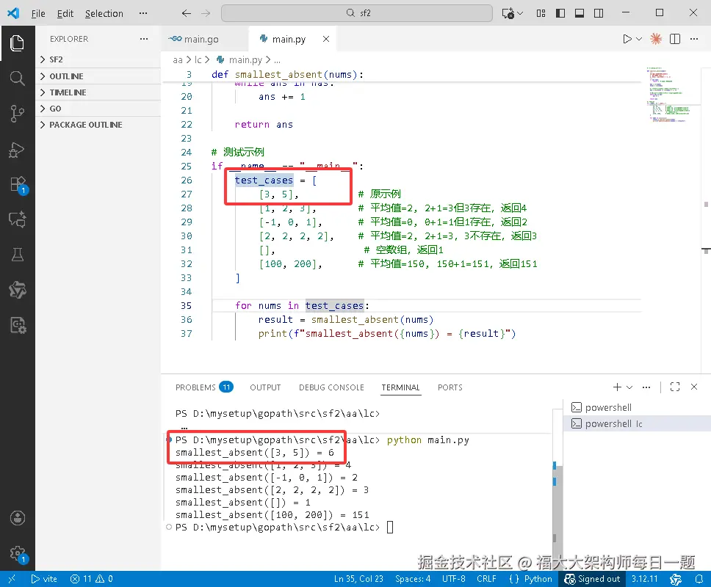
Task: Switch to the DEBUG CONSOLE tab
Action: pos(331,387)
